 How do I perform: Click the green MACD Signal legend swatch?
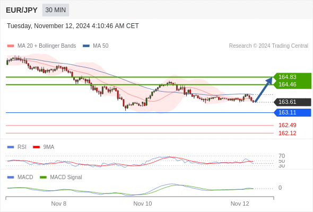43,178
